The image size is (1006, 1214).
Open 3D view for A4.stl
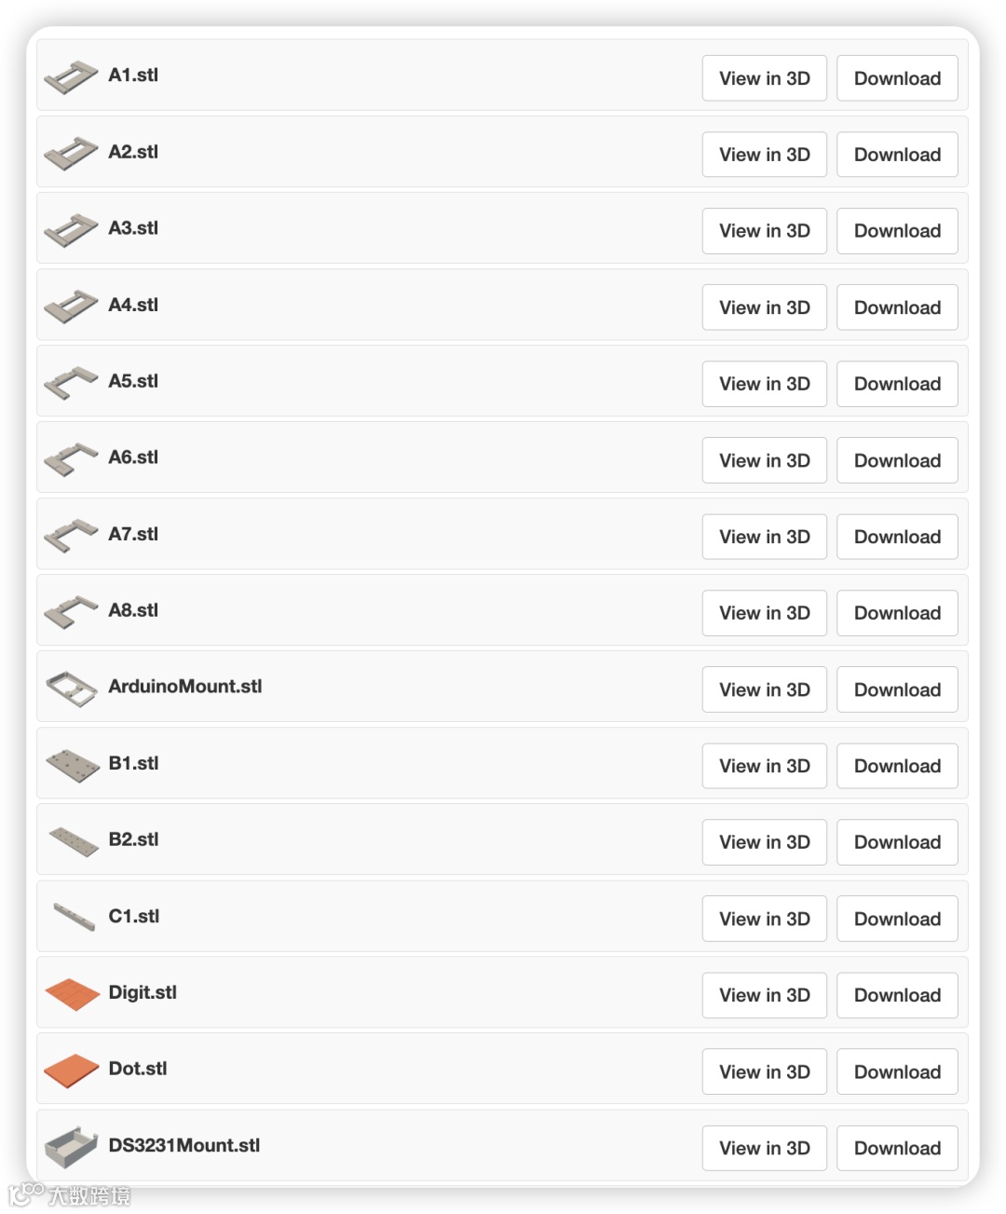[x=764, y=307]
